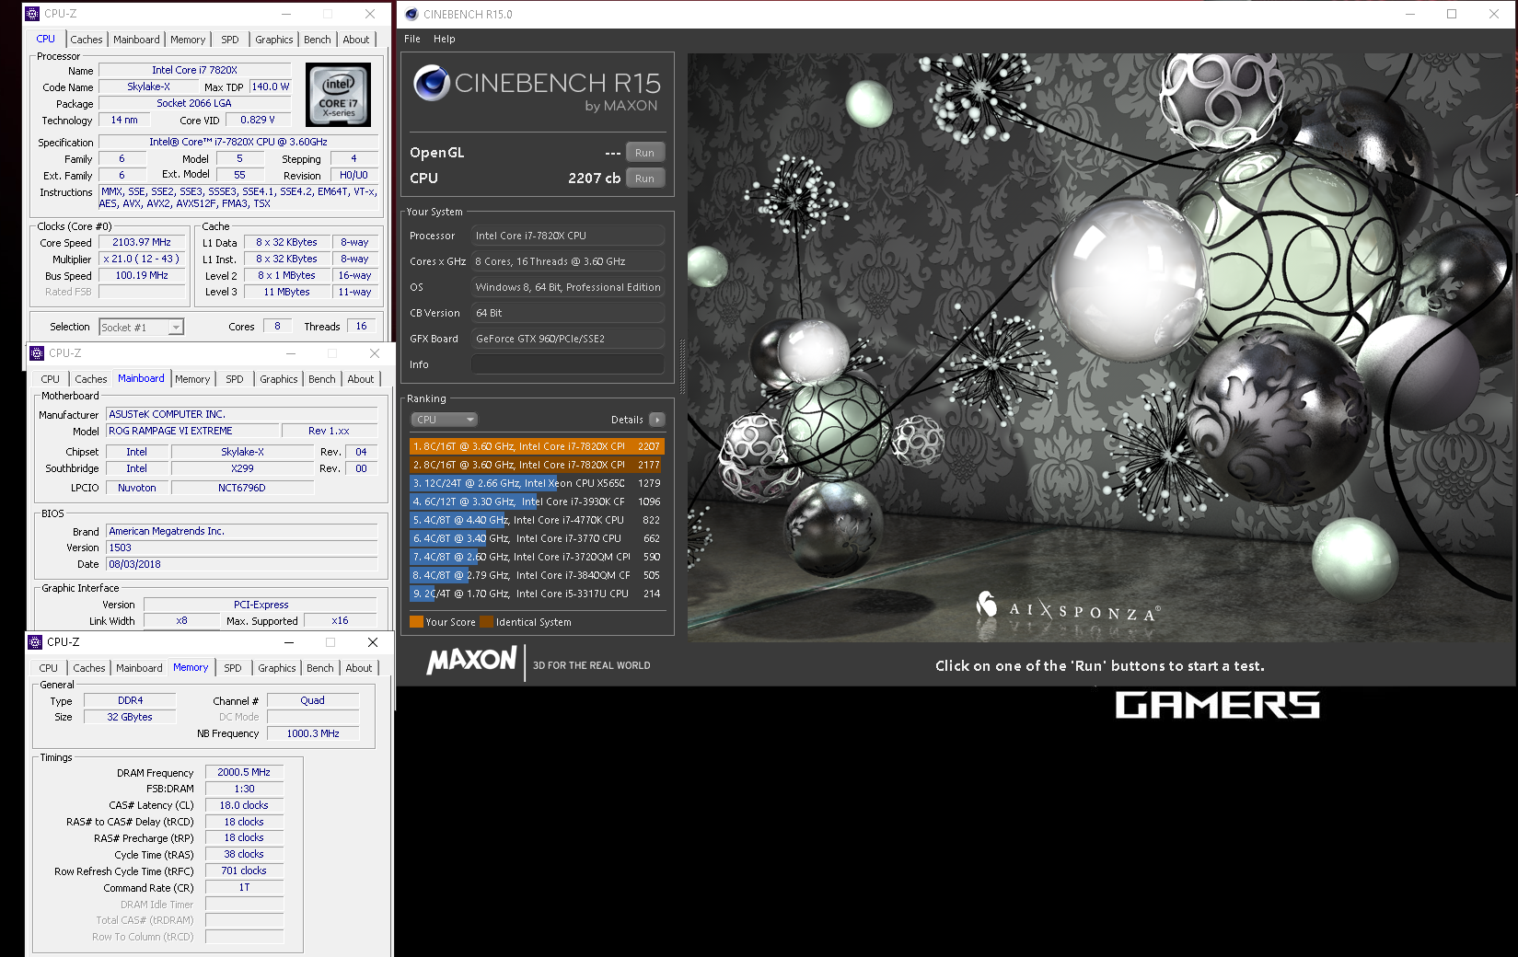Open Graphics tab in top CPU-Z window
Image resolution: width=1518 pixels, height=957 pixels.
coord(274,40)
